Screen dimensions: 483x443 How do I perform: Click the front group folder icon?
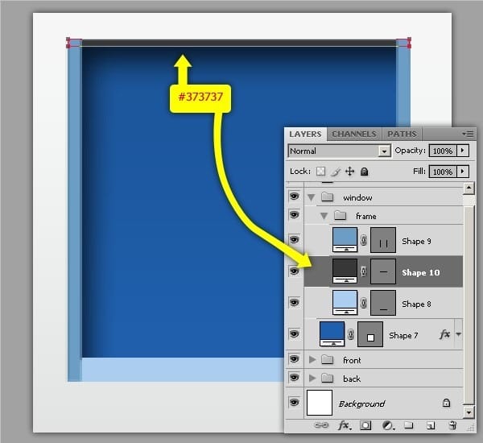click(327, 359)
